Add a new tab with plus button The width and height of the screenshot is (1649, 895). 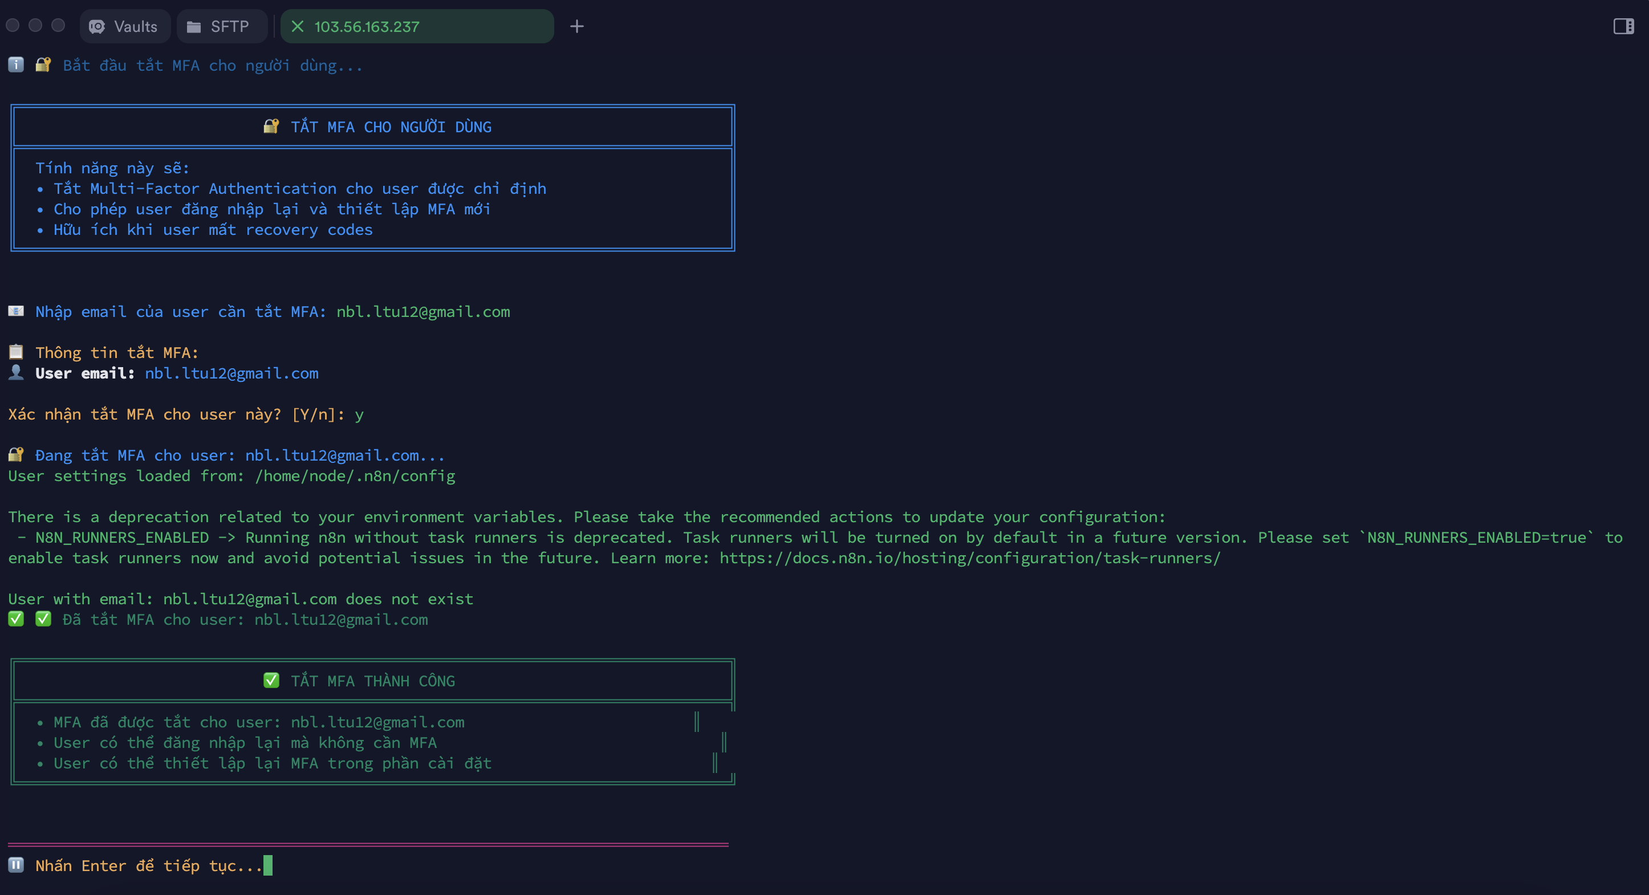point(576,26)
